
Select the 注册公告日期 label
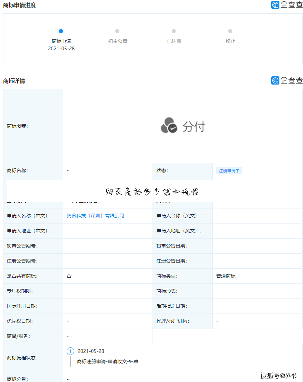point(172,261)
